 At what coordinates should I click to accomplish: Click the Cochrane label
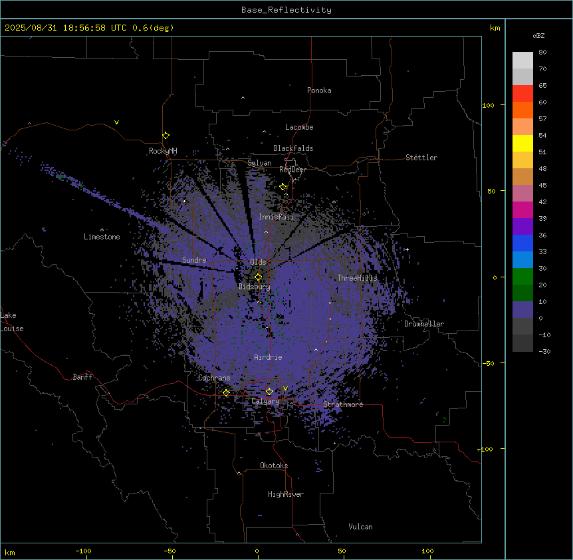tap(214, 378)
